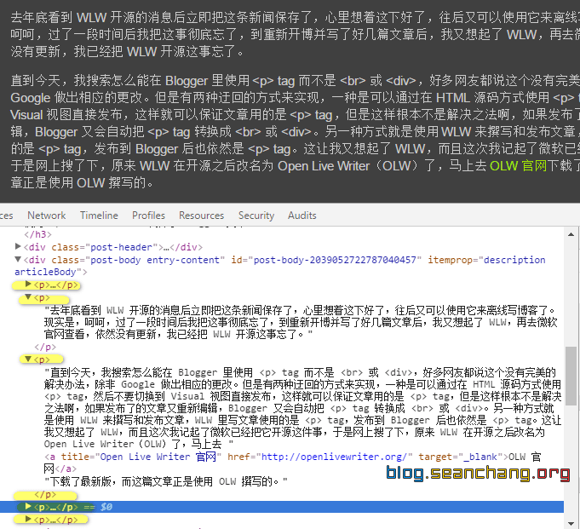Collapse the post-body entry-content div node
The height and width of the screenshot is (529, 580).
click(17, 259)
